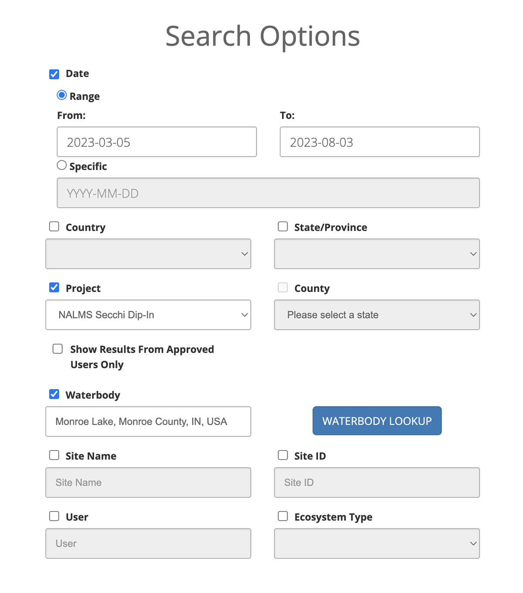Uncheck the Date checkbox
523x593 pixels.
(54, 74)
